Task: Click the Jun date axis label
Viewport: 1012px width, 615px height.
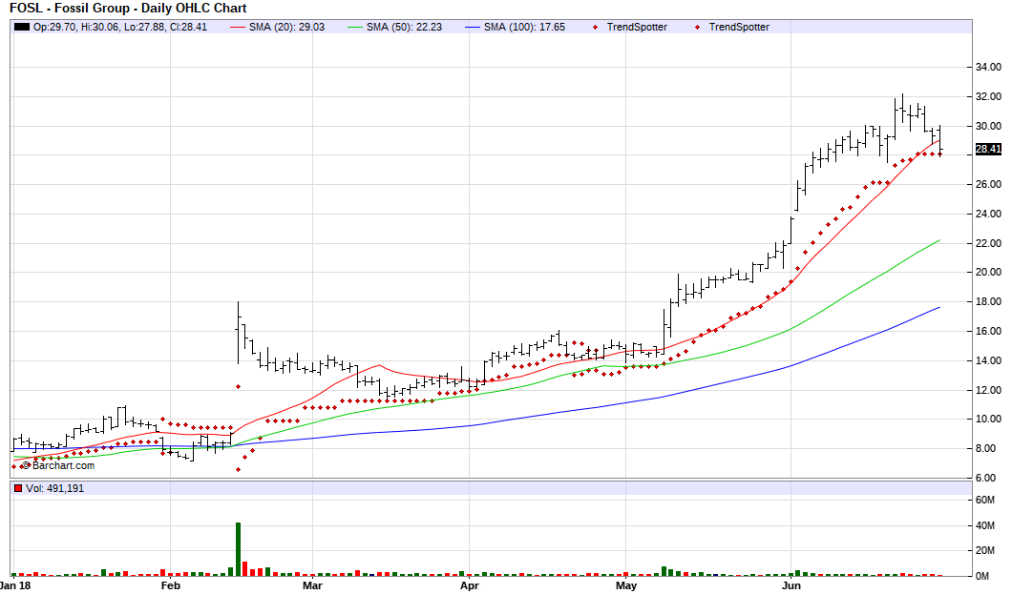Action: tap(791, 585)
